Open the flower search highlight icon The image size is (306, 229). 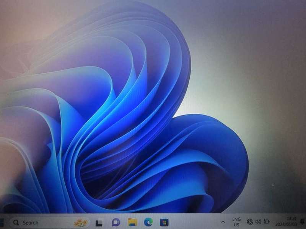coord(81,223)
